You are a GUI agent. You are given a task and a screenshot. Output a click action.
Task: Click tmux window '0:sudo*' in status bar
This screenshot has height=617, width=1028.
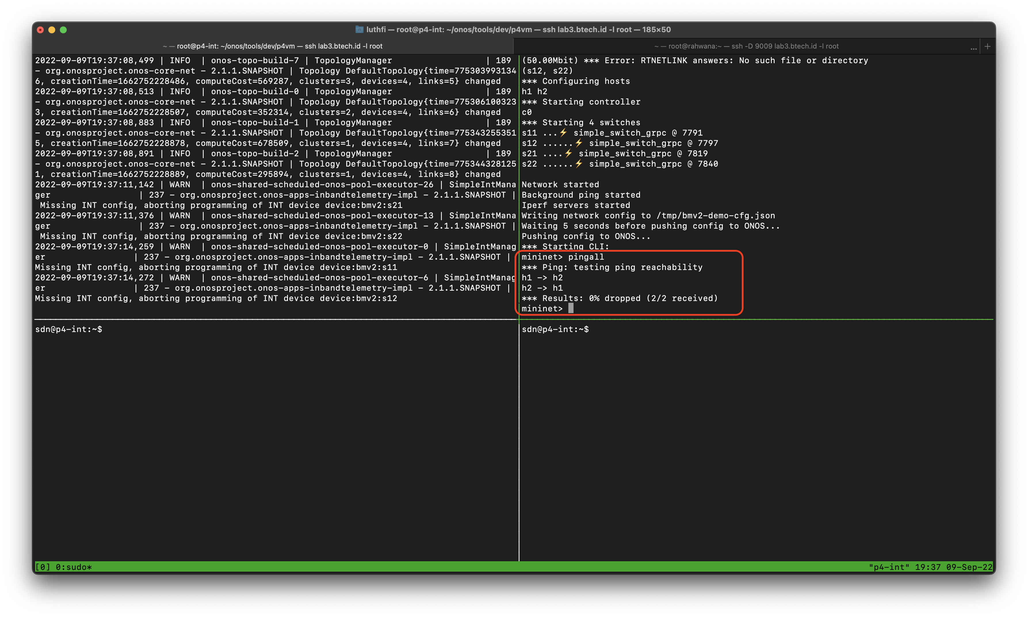(x=74, y=567)
